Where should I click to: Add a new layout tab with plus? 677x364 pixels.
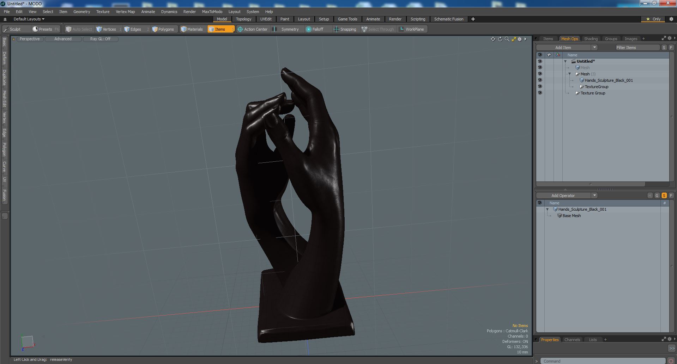(473, 19)
